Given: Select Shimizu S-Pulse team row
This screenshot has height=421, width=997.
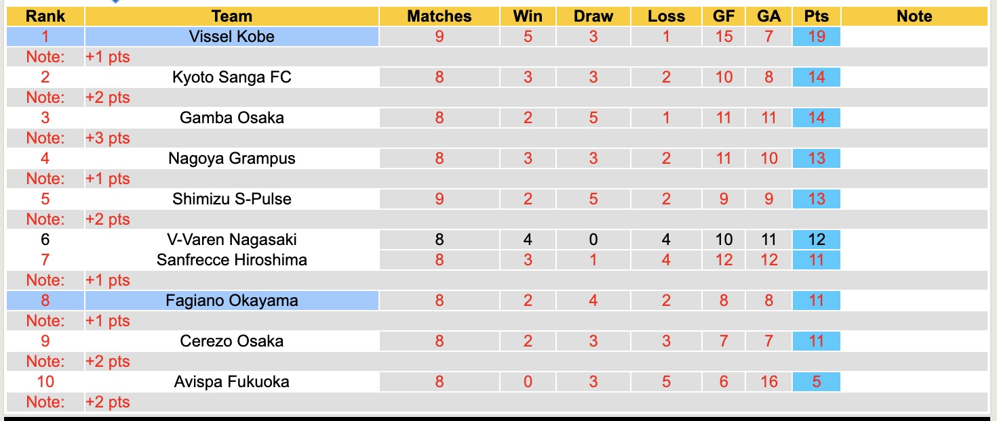Looking at the screenshot, I should pos(231,199).
